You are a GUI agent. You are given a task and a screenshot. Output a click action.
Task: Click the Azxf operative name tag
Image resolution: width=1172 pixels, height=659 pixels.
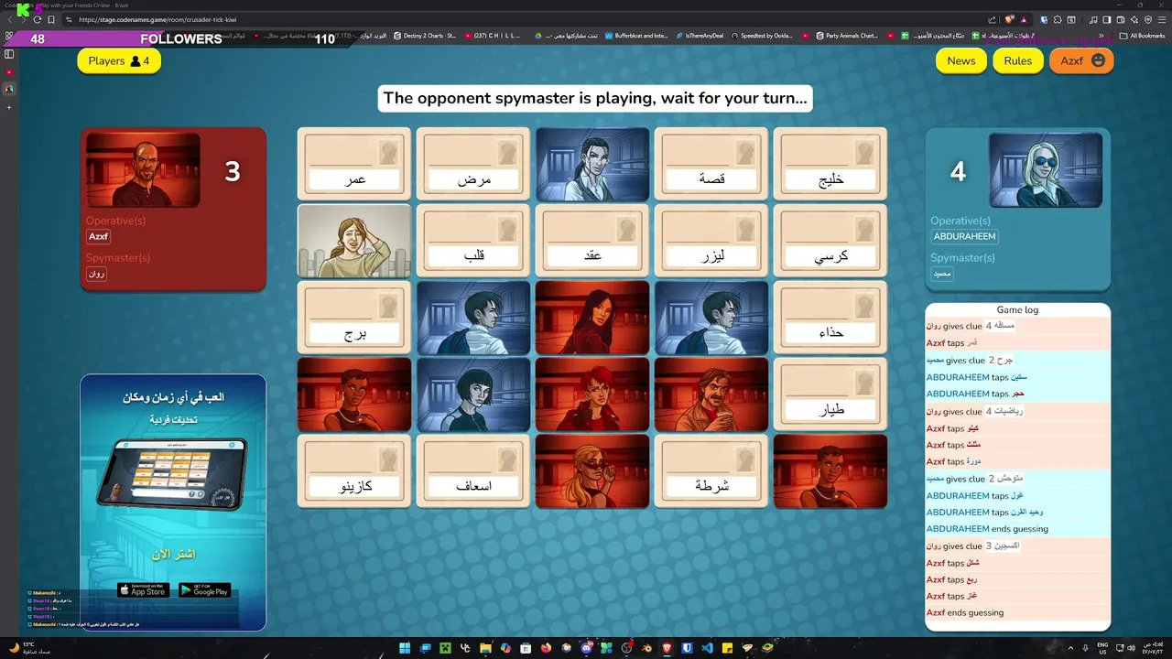point(98,236)
